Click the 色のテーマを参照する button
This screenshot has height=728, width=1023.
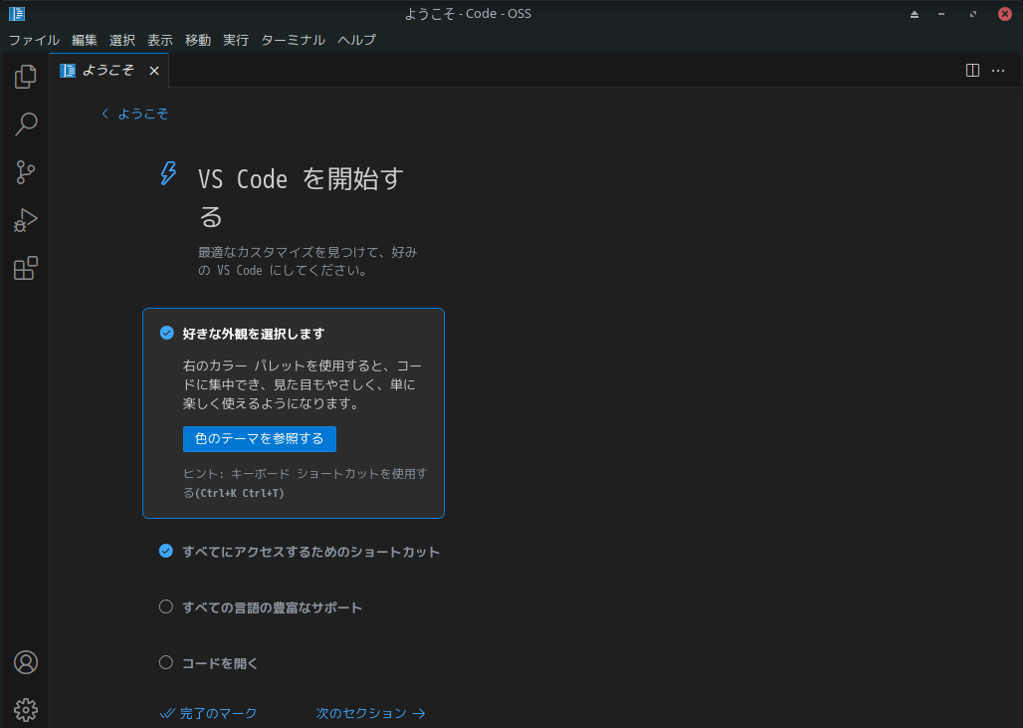click(259, 439)
